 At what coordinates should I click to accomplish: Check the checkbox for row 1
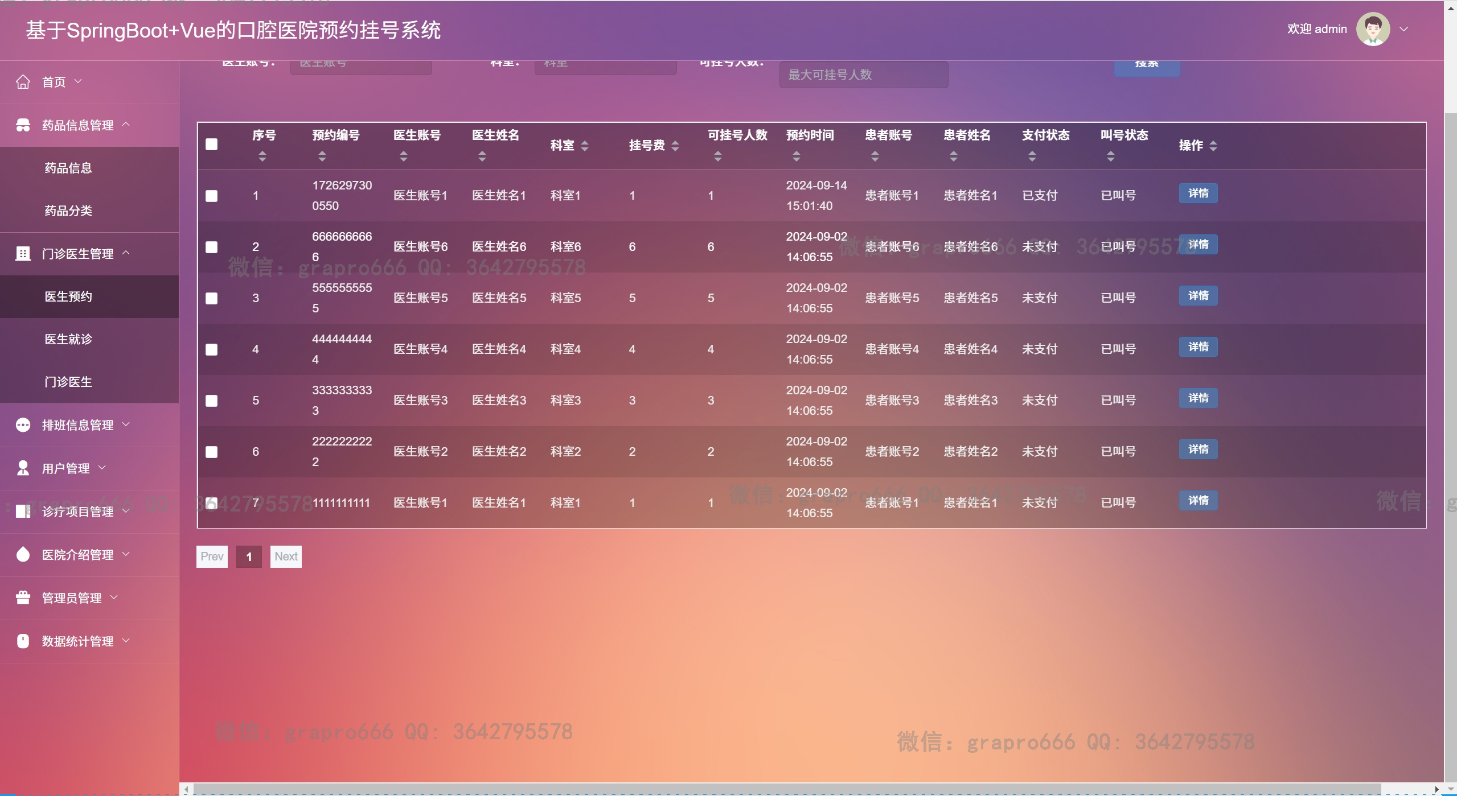tap(212, 196)
